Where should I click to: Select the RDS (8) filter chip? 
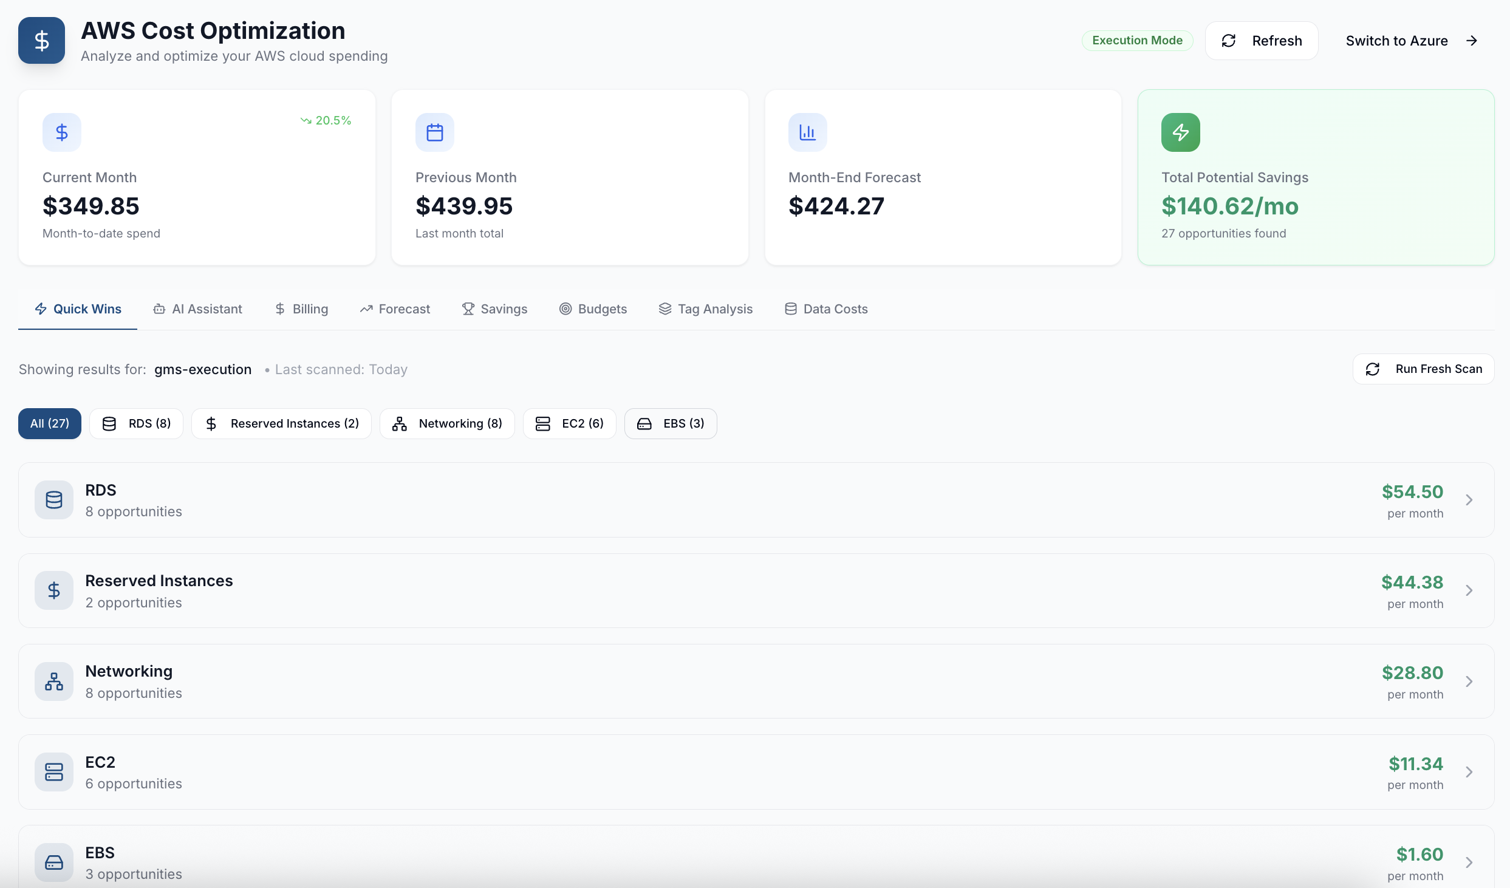[x=136, y=423]
